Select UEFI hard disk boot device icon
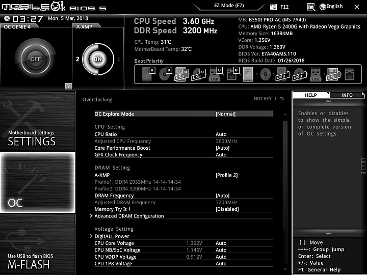The width and height of the screenshot is (367, 275). [148, 74]
